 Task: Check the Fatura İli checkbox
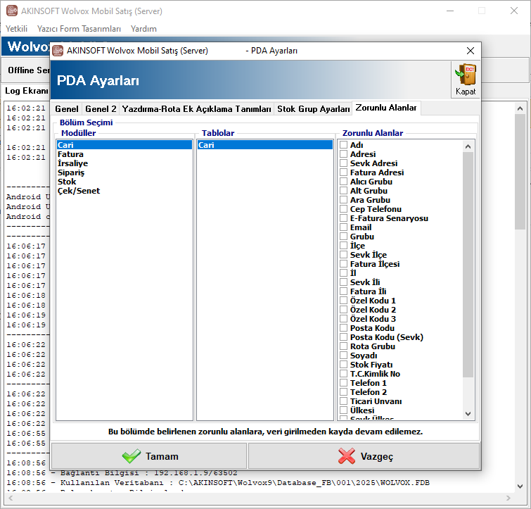pyautogui.click(x=343, y=291)
